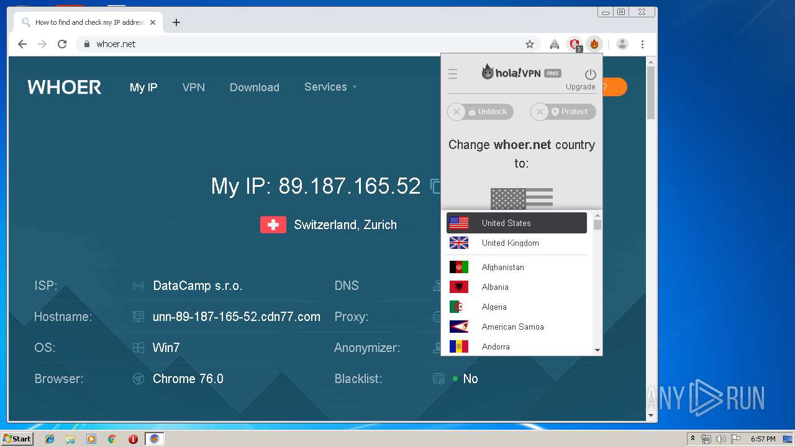Viewport: 795px width, 447px height.
Task: Open Chrome's three-dot menu
Action: tap(642, 44)
